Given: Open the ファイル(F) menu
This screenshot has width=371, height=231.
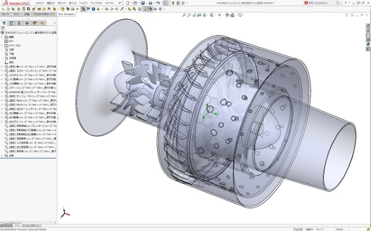Looking at the screenshot, I should [40, 3].
